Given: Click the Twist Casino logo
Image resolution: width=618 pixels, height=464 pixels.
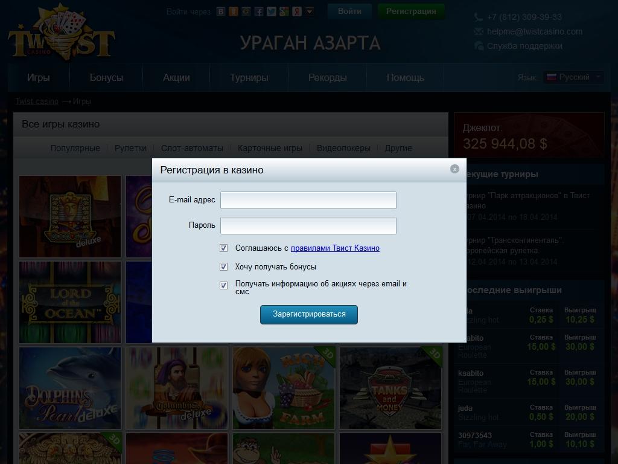Looking at the screenshot, I should click(x=61, y=34).
